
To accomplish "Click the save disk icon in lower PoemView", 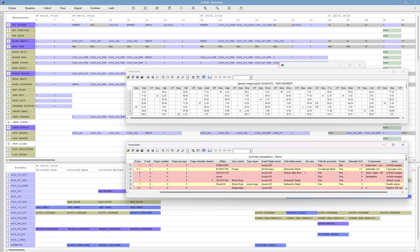I will tap(142, 151).
